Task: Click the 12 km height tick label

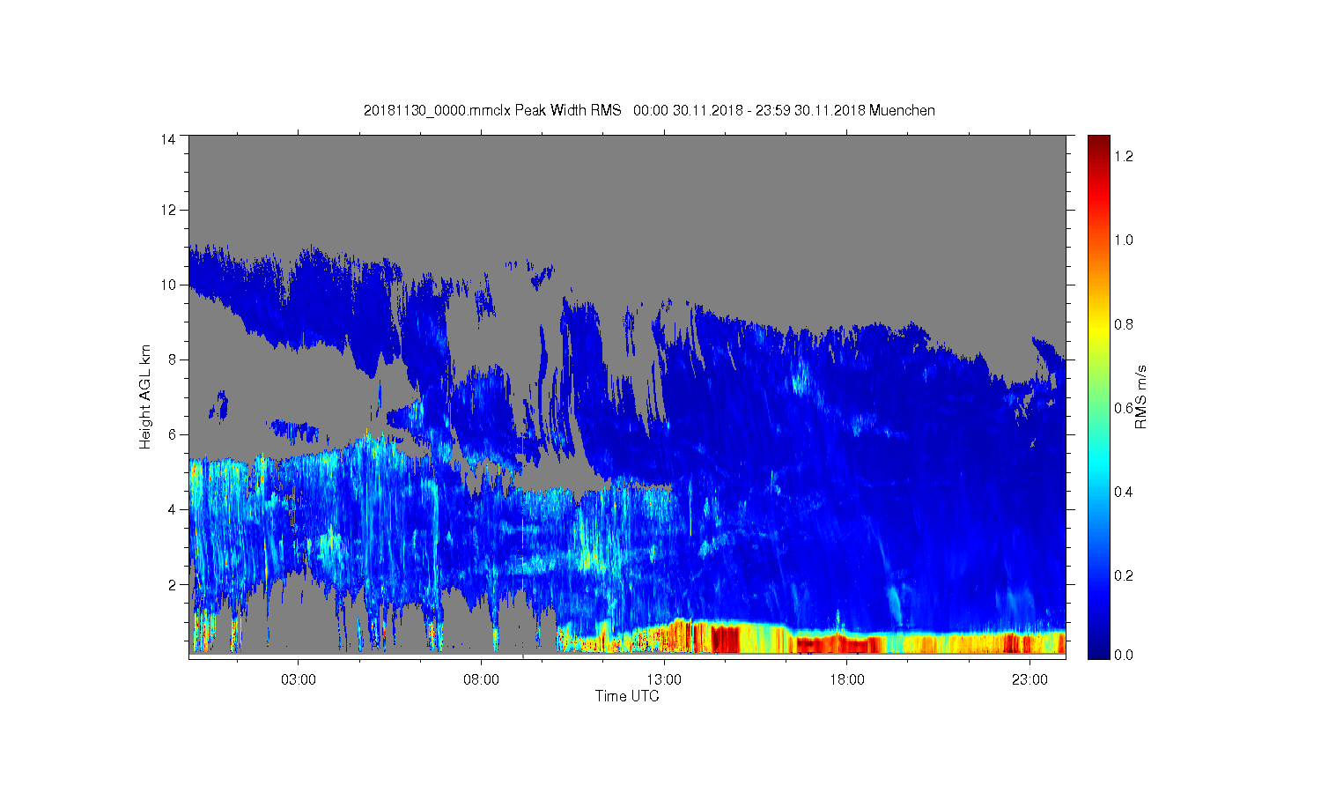Action: 168,210
